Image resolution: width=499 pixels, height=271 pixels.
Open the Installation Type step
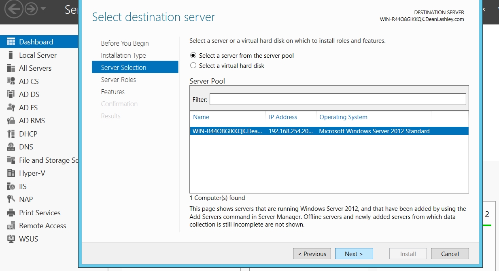pos(123,55)
